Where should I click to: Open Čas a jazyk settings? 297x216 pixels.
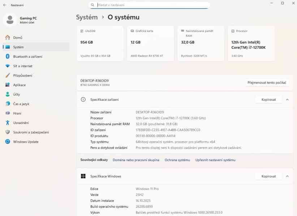pos(22,104)
